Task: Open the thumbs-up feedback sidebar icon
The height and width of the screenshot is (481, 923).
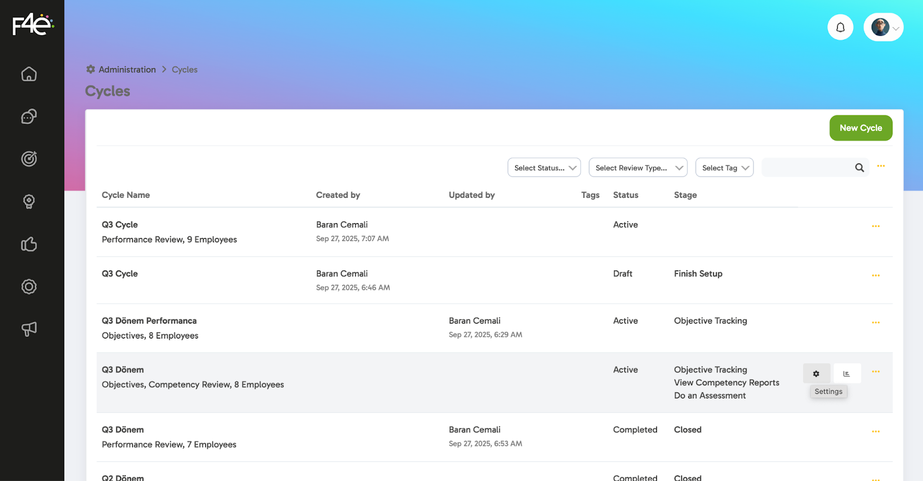Action: click(x=29, y=245)
